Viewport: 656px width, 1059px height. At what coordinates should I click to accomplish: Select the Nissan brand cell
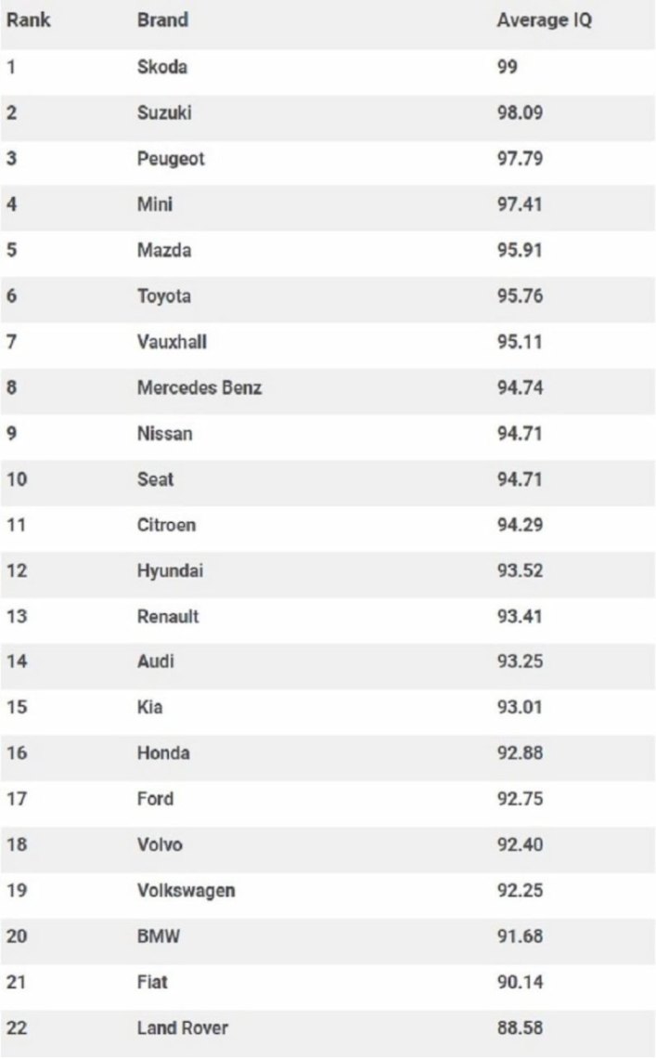tap(164, 434)
